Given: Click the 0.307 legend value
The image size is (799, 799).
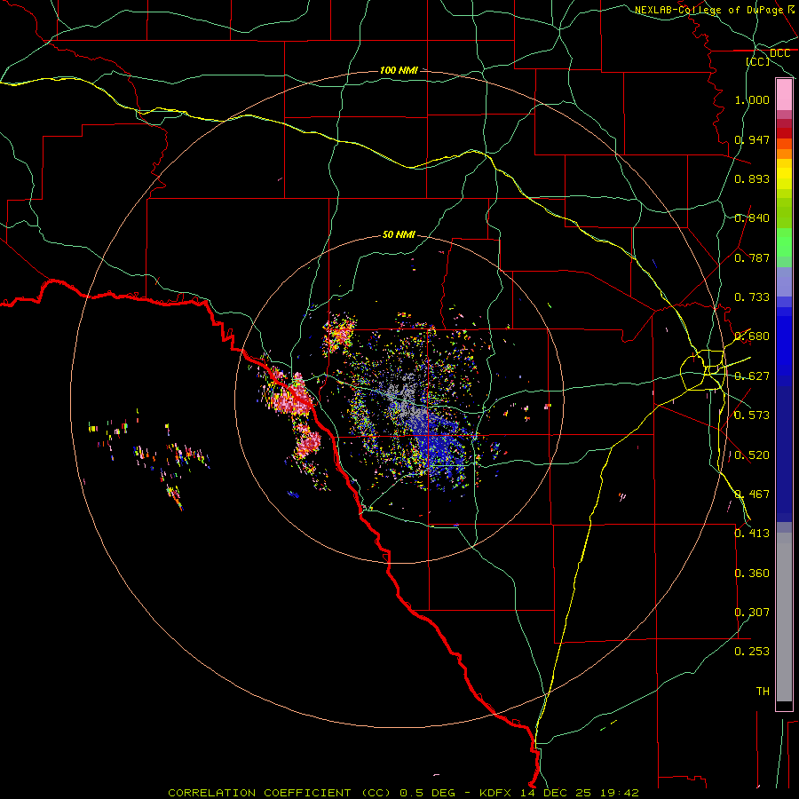Looking at the screenshot, I should pos(752,613).
